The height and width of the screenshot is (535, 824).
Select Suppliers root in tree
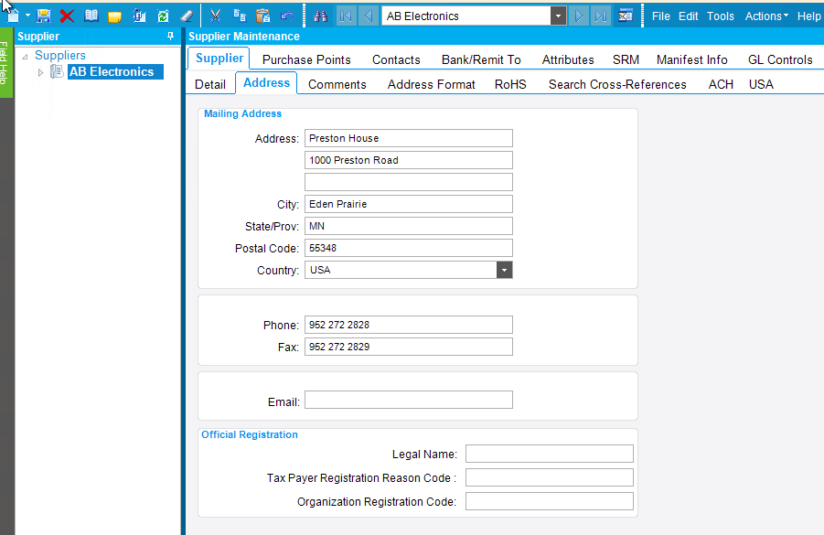coord(60,55)
